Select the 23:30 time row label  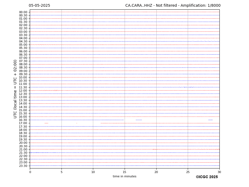(x=23, y=166)
